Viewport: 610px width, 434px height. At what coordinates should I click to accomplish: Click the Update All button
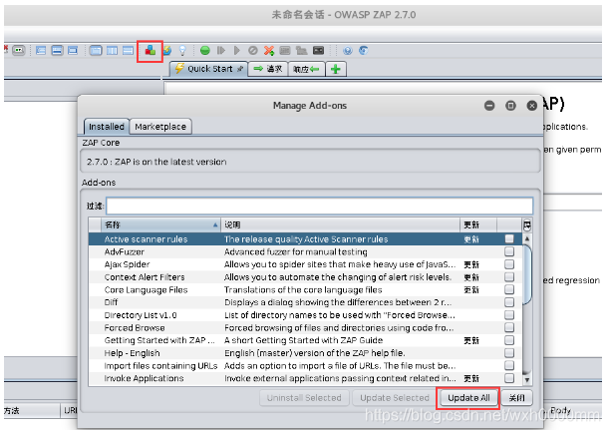pos(468,398)
